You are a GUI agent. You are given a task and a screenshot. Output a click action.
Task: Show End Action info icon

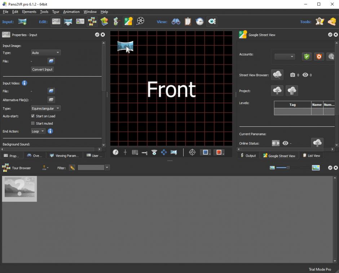pyautogui.click(x=50, y=131)
